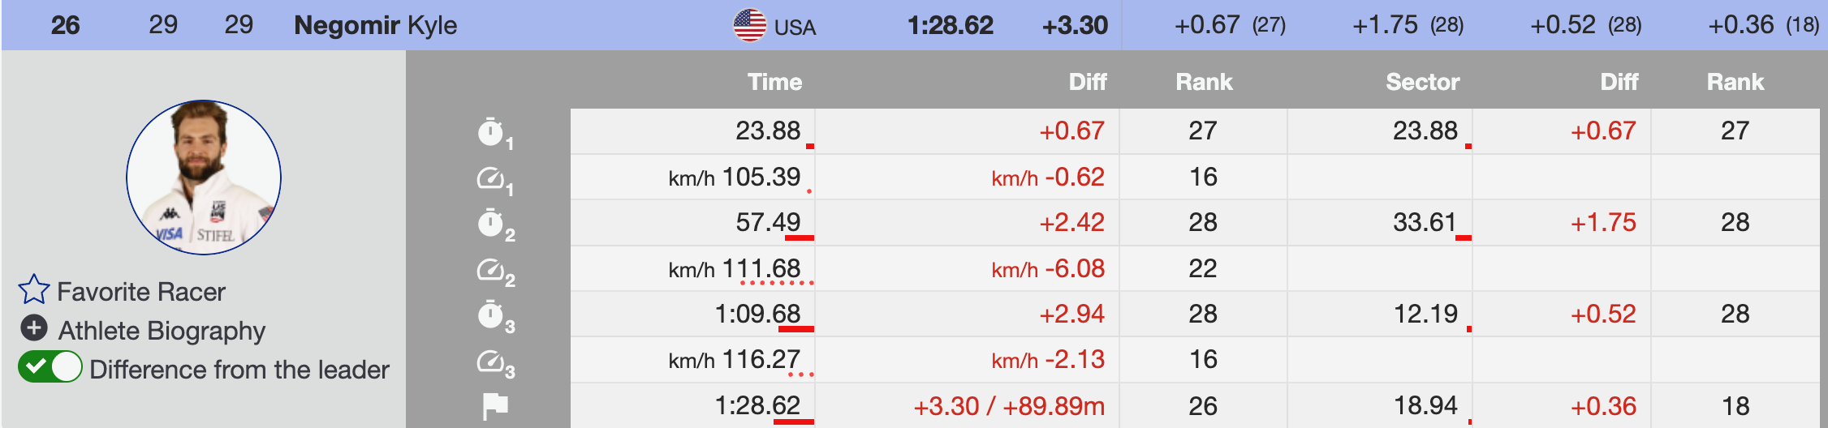Click the first Rank column header
This screenshot has height=428, width=1828.
coord(1204,82)
